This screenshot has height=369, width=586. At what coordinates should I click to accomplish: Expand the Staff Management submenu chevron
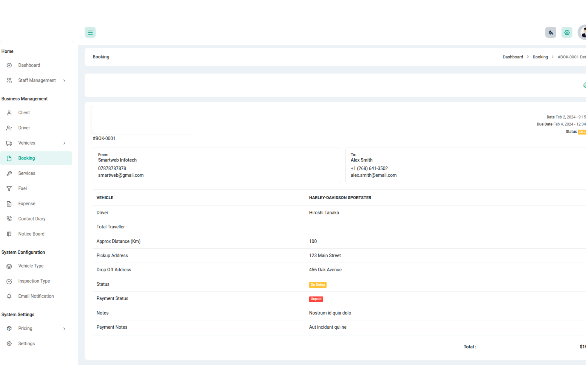tap(64, 80)
